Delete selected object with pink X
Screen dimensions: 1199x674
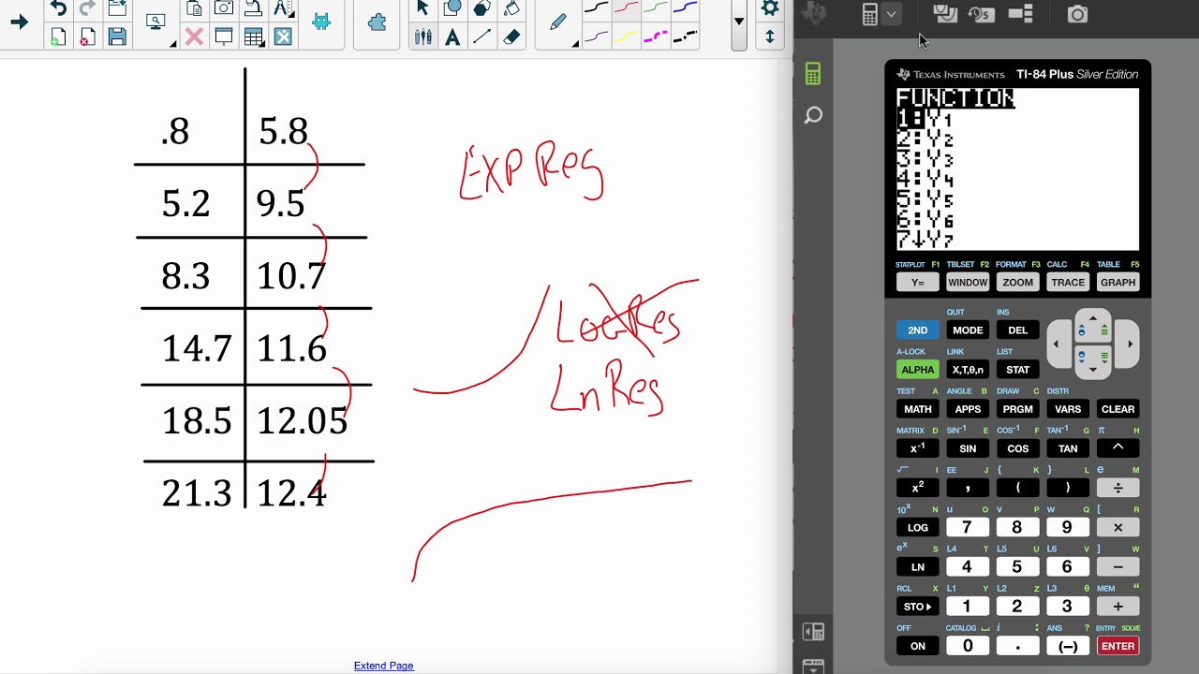[x=194, y=37]
